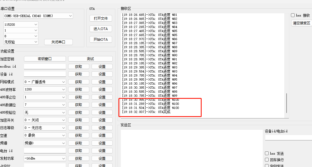
Task: Click 获取 for modbus id
Action: (x=78, y=66)
